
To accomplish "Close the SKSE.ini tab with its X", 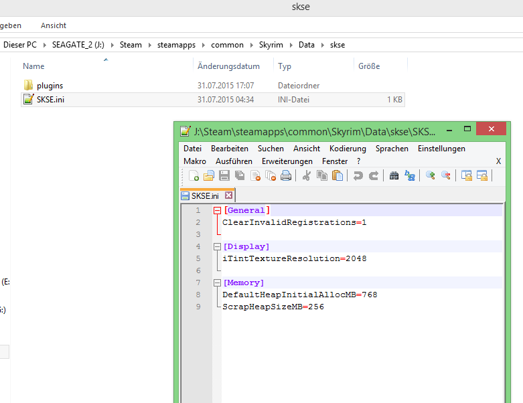I will tap(228, 195).
